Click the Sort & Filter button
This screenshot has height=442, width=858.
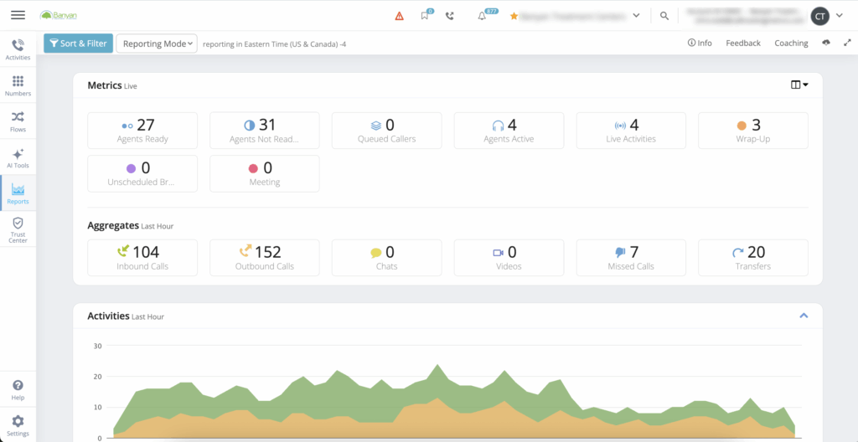tap(78, 44)
